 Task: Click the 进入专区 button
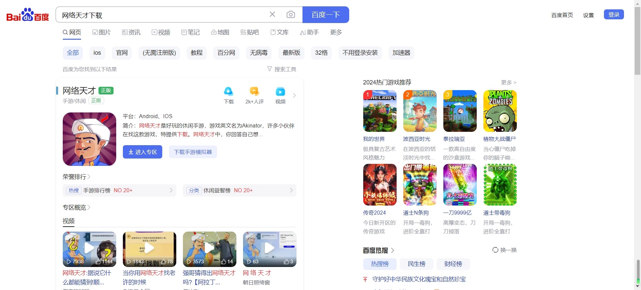point(143,152)
